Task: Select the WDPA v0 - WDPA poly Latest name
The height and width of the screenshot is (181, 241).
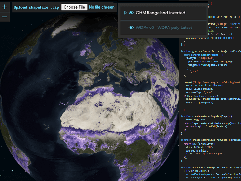Action: coord(164,28)
